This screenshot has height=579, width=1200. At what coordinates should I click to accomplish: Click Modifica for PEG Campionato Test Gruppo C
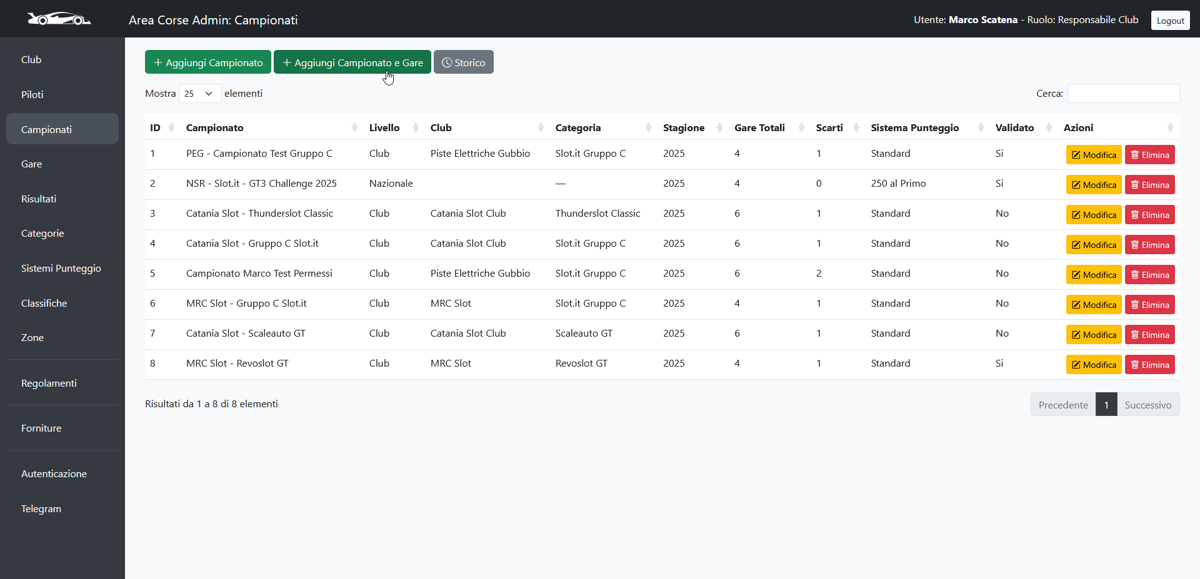(1093, 155)
